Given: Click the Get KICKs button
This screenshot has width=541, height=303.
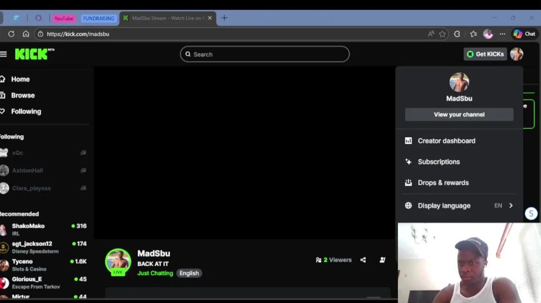Looking at the screenshot, I should tap(485, 54).
